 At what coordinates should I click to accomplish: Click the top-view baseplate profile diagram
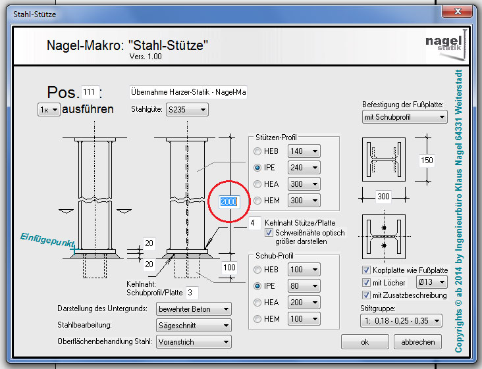(383, 159)
